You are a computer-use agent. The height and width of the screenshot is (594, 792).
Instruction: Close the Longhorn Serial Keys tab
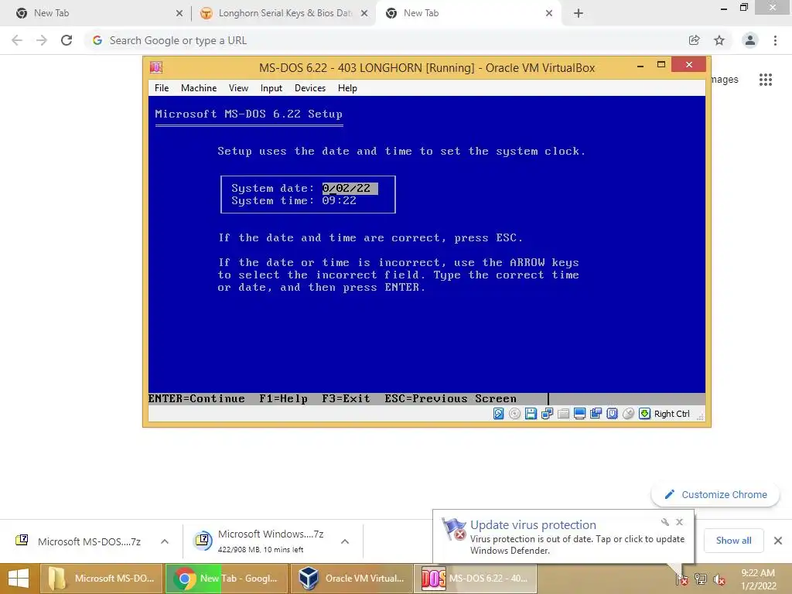[x=364, y=13]
